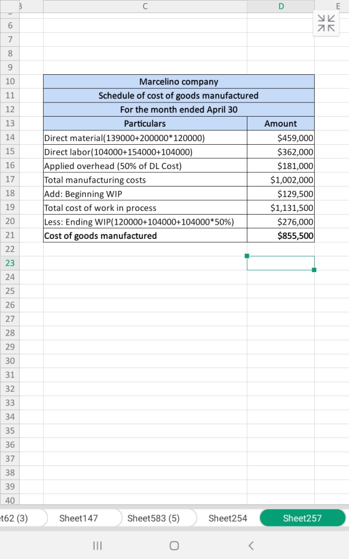Viewport: 349px width, 559px height.
Task: Select the Direct labor description cell
Action: [x=145, y=152]
